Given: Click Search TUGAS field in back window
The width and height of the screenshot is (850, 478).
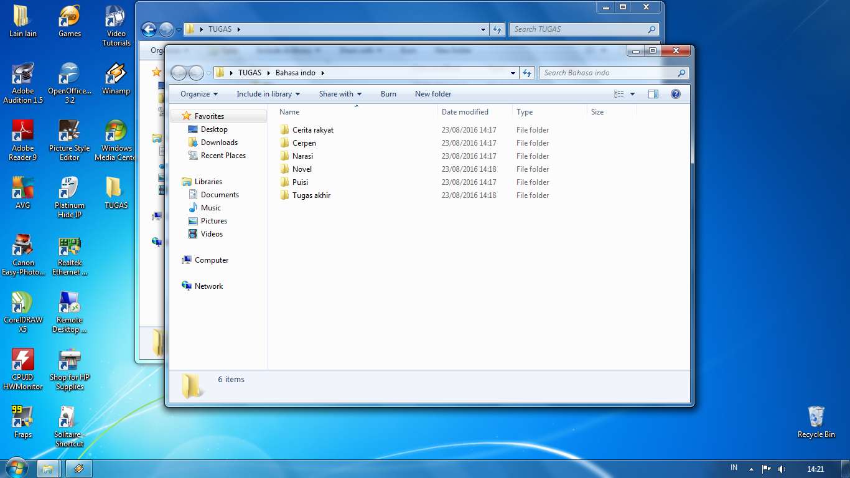Looking at the screenshot, I should coord(584,29).
